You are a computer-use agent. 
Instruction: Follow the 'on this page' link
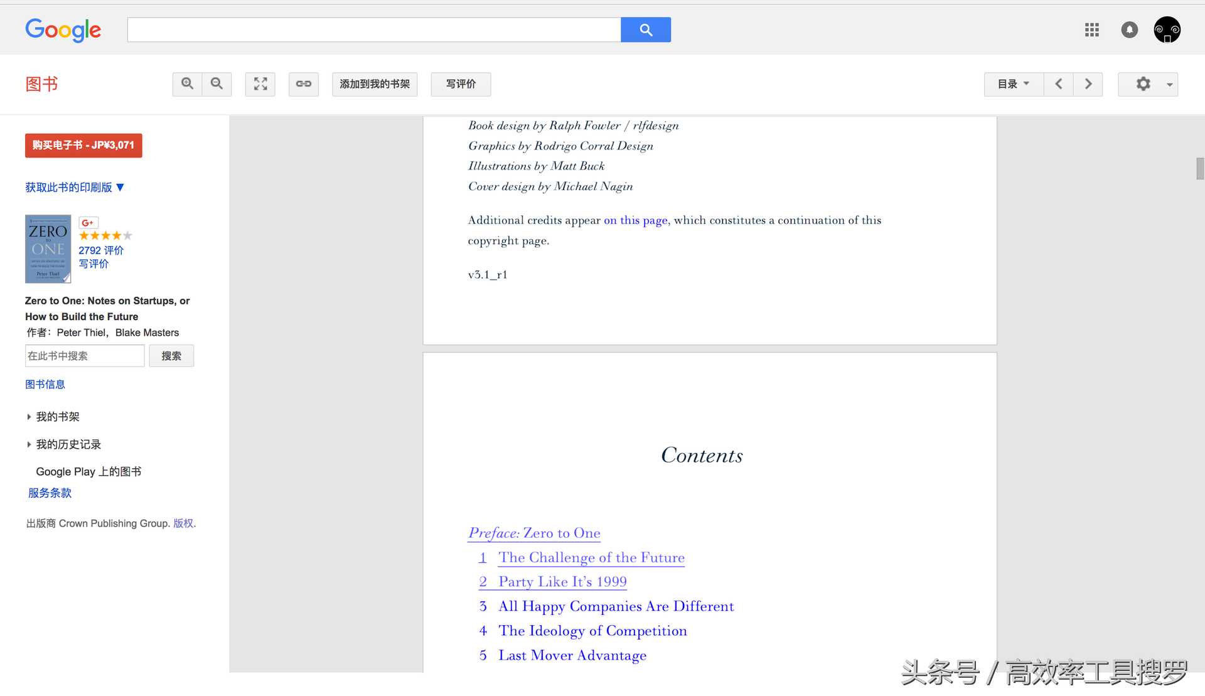click(x=635, y=220)
